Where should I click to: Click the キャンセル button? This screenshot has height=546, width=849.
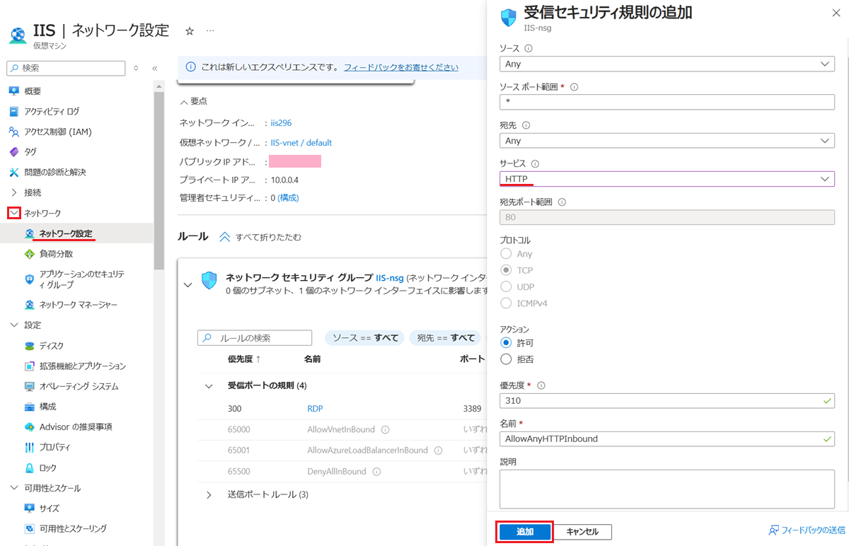tap(583, 532)
